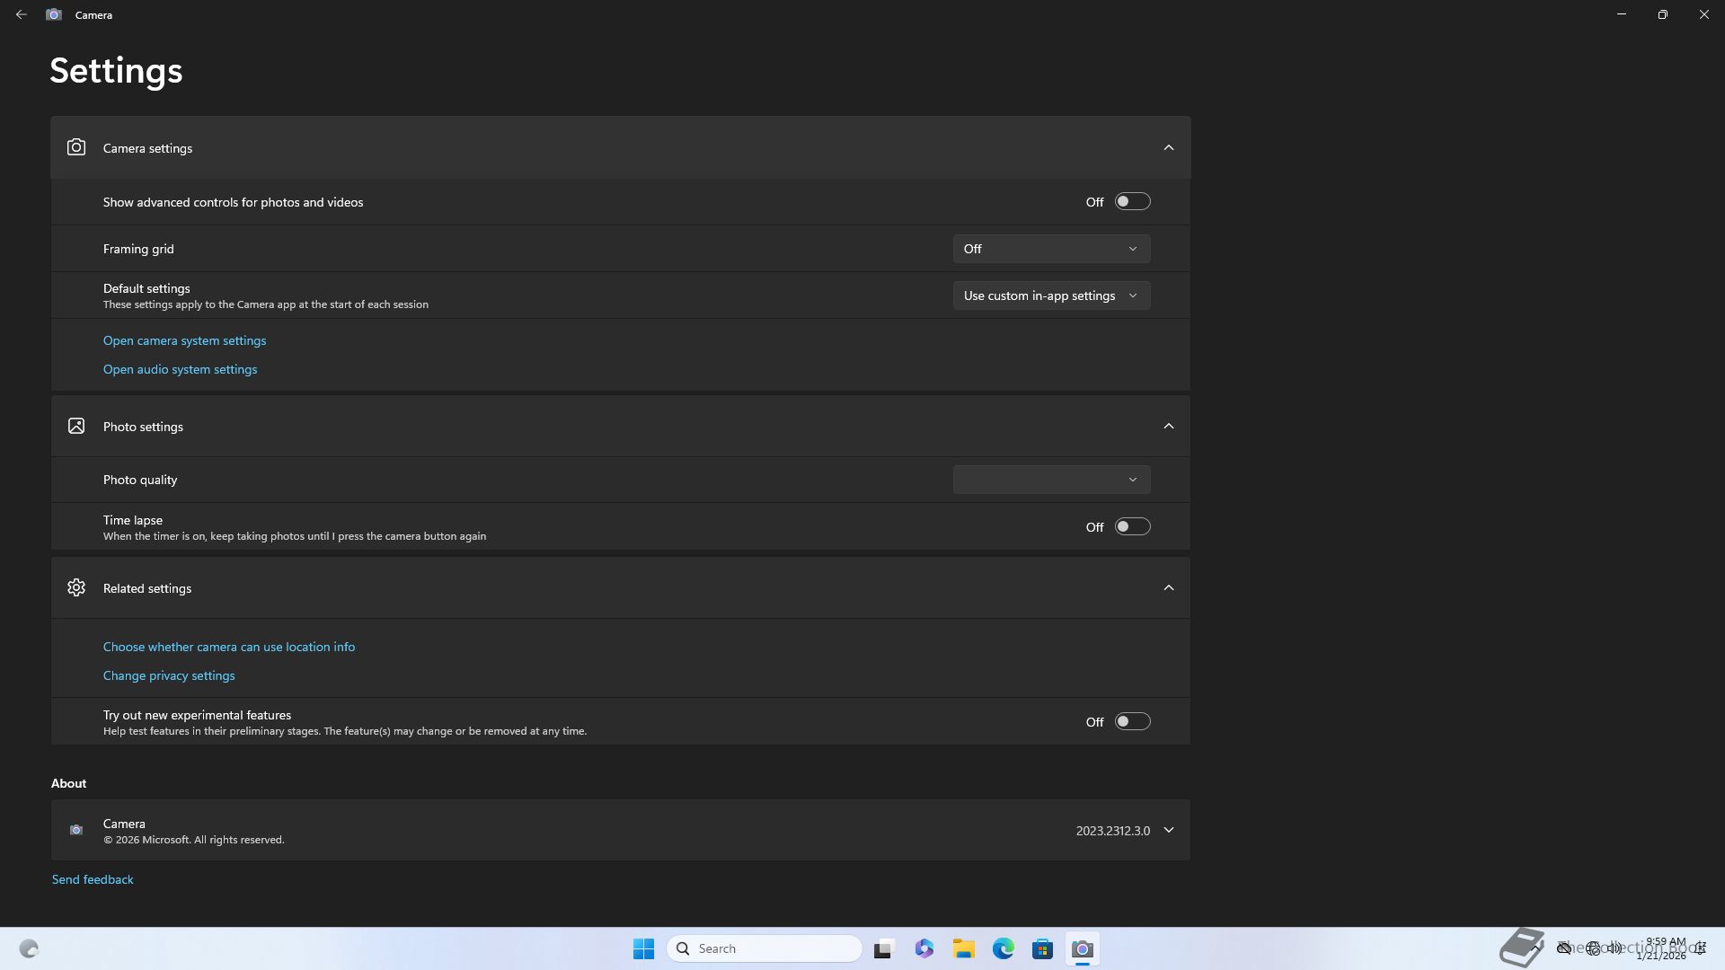1725x970 pixels.
Task: Click the taskbar Search box
Action: pos(764,948)
